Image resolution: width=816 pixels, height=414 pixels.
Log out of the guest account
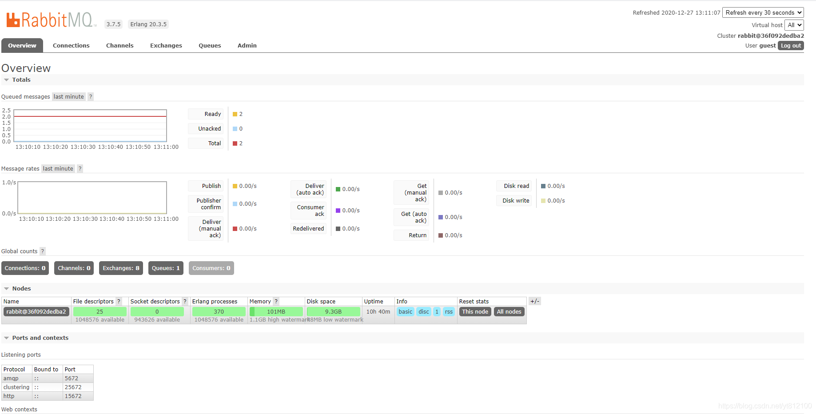click(791, 45)
